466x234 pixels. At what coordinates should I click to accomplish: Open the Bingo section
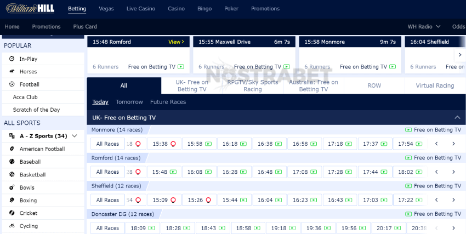click(x=204, y=9)
